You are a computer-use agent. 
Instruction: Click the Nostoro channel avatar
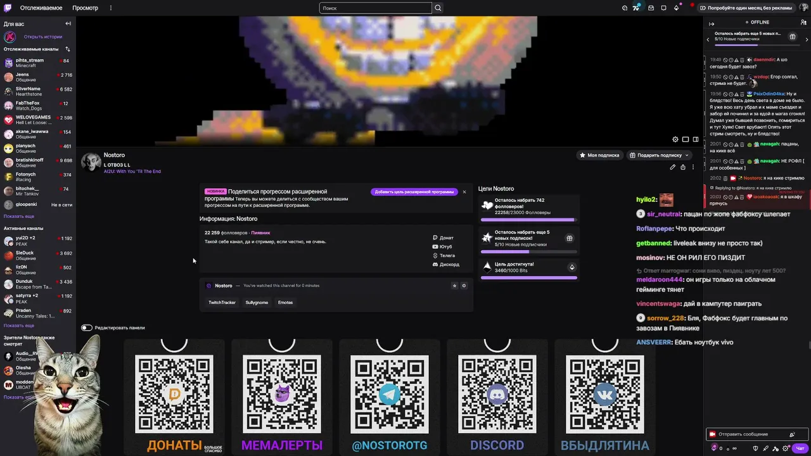(x=91, y=163)
